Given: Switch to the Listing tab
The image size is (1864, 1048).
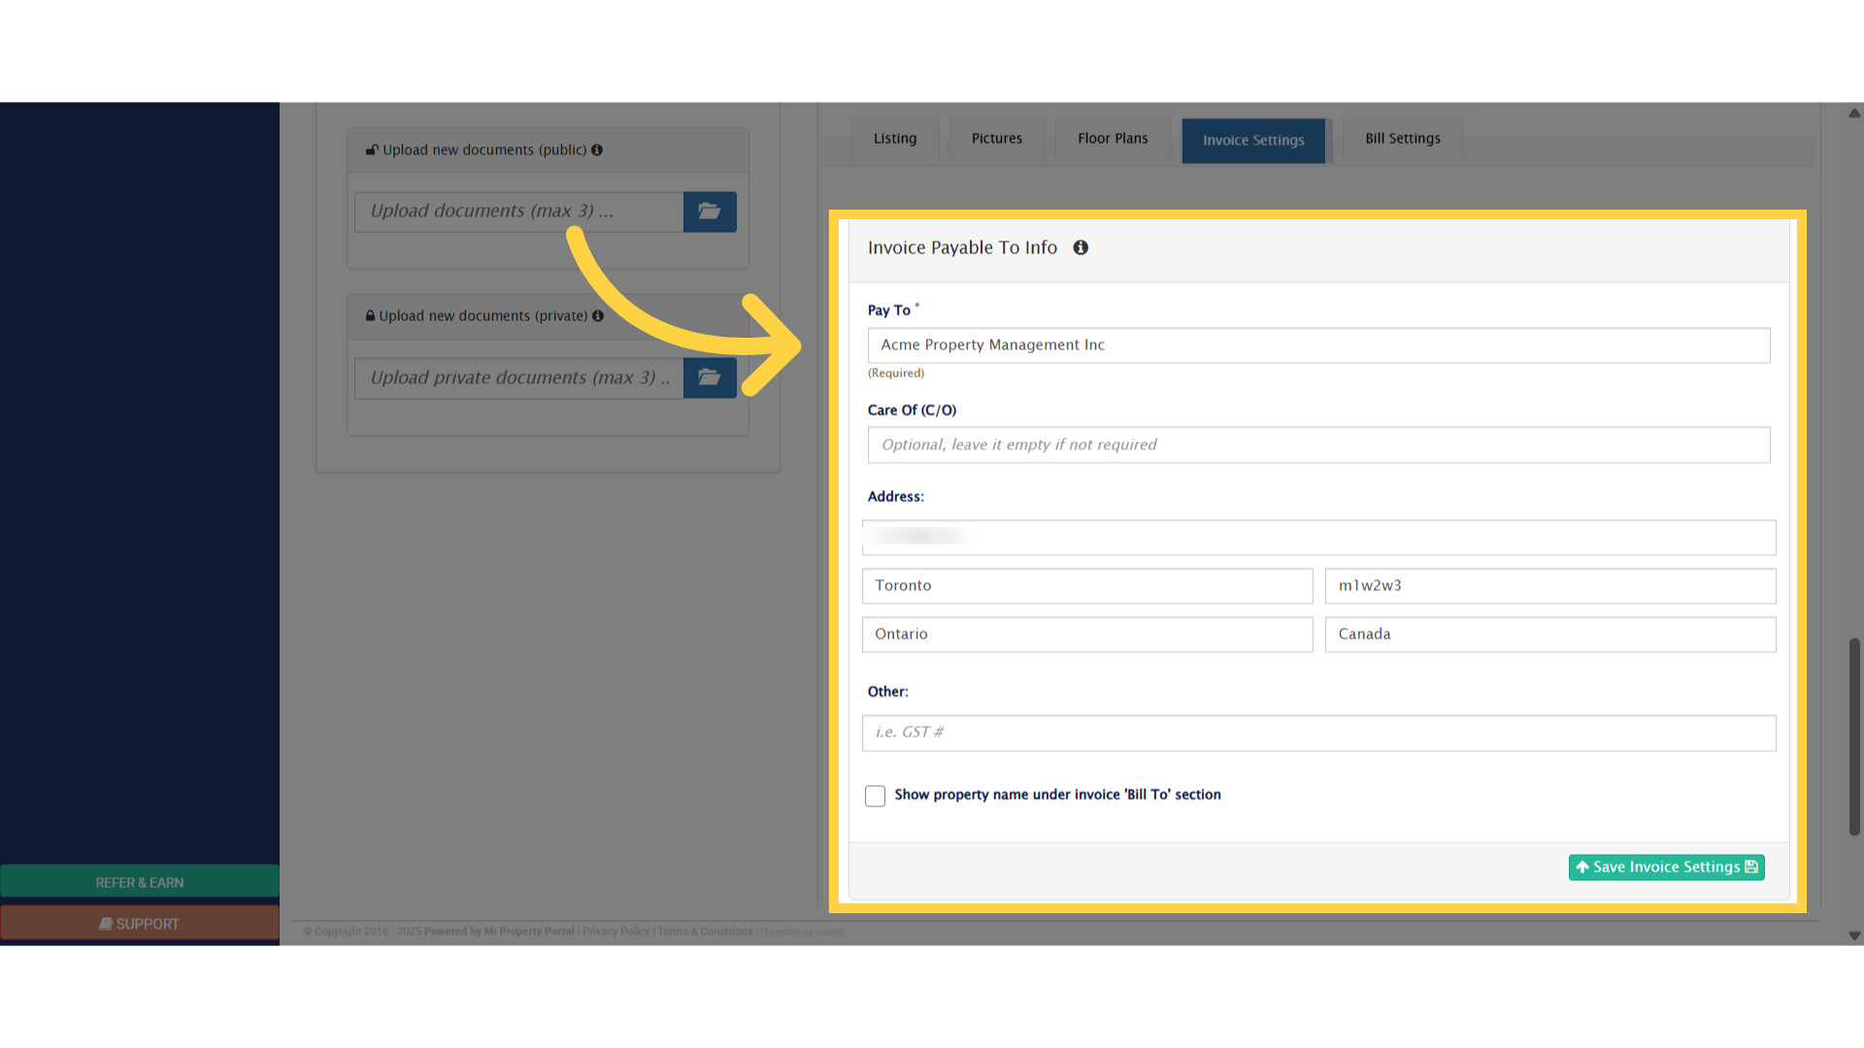Looking at the screenshot, I should (x=894, y=139).
